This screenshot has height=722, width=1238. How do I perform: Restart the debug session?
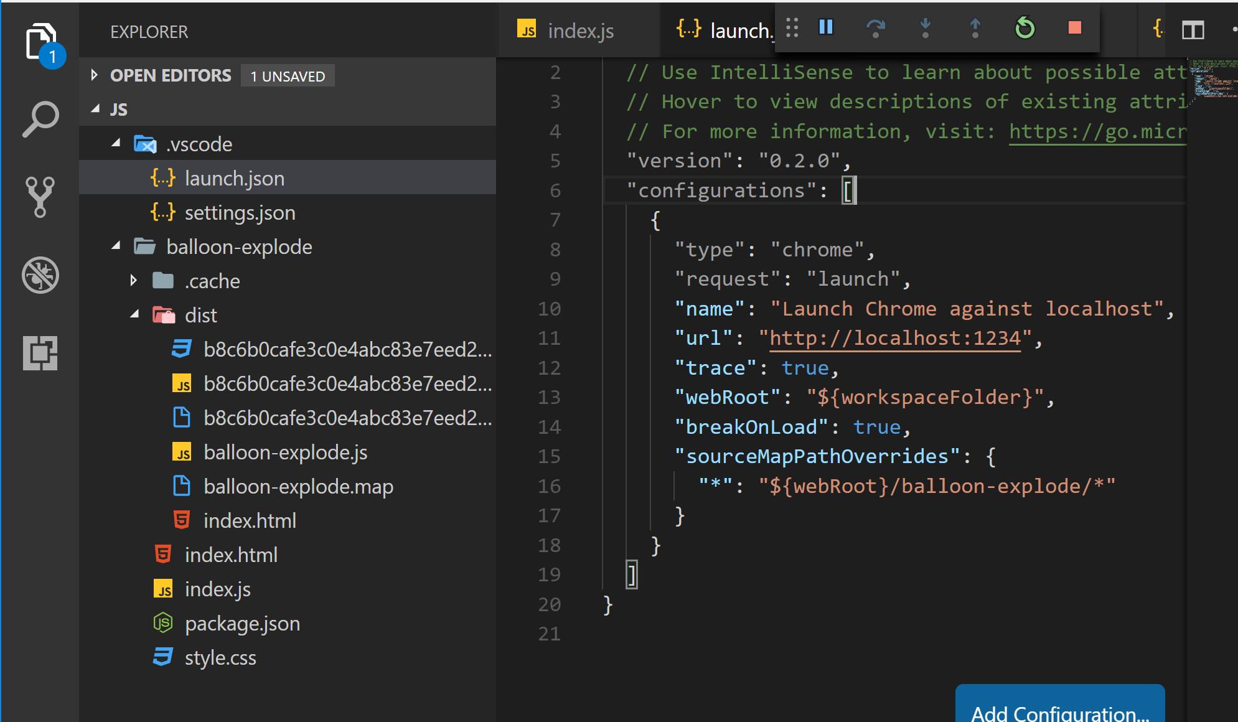point(1025,27)
